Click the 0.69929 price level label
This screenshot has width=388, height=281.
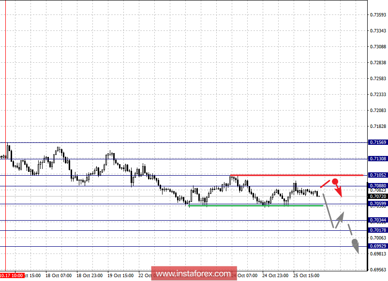[377, 246]
